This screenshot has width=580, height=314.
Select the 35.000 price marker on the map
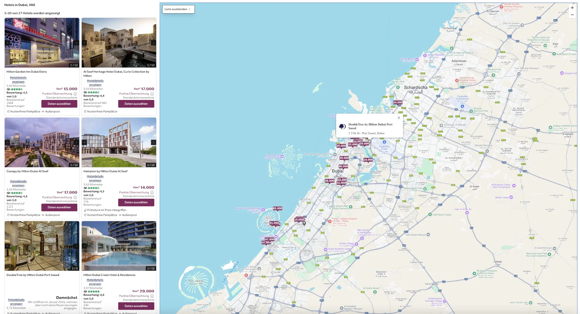click(x=342, y=180)
